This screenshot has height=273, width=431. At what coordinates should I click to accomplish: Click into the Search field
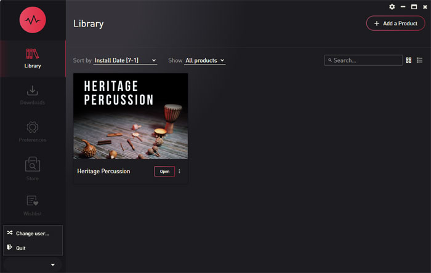[x=363, y=60]
